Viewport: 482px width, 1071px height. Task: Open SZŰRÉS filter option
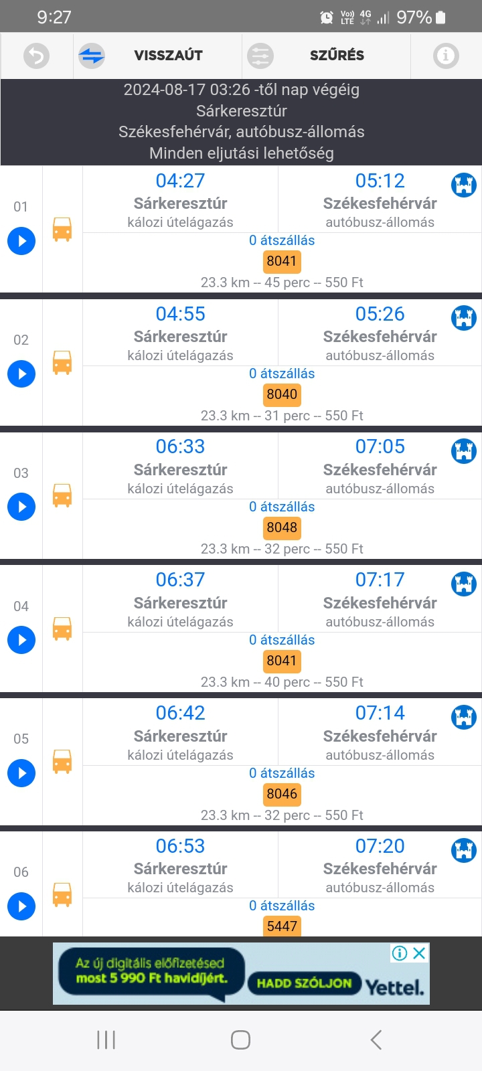click(x=337, y=56)
